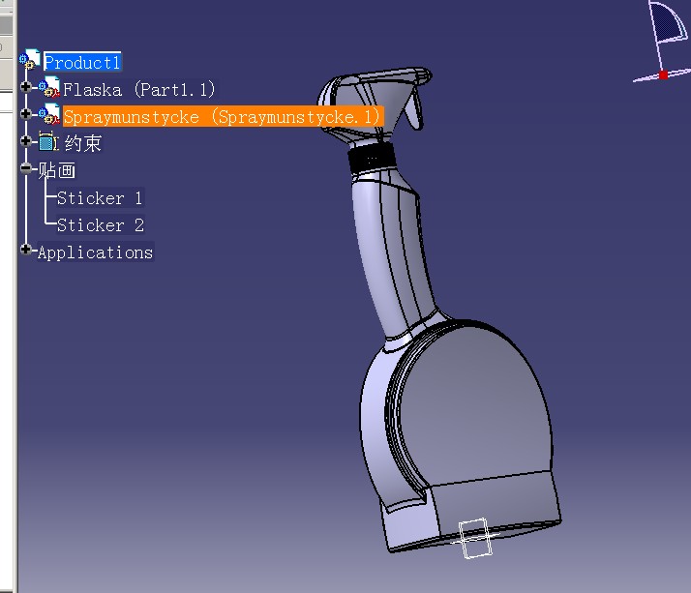The width and height of the screenshot is (691, 593).
Task: Select Flaska (Part1.1) in the tree
Action: tap(138, 89)
